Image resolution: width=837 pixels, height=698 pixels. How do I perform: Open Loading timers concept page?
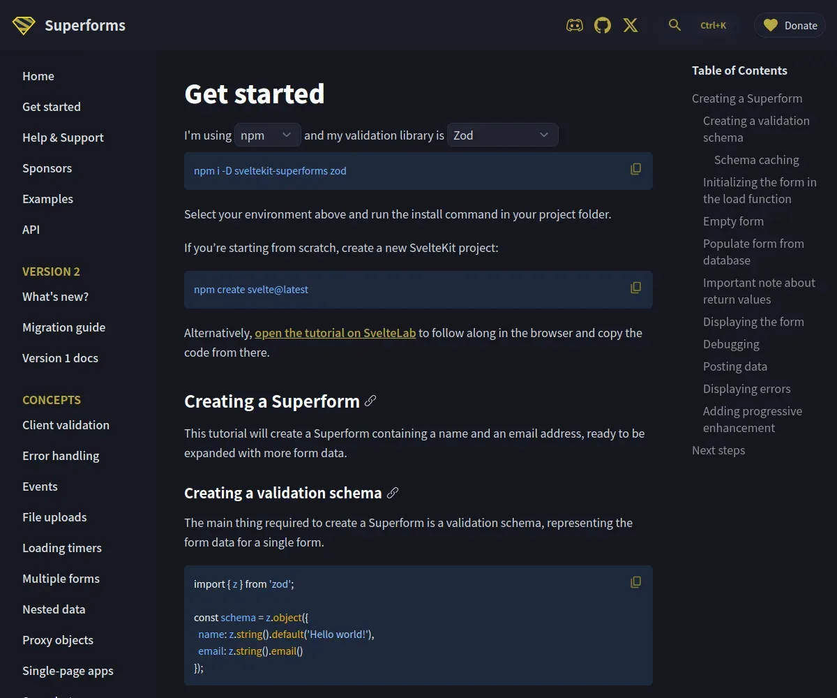pyautogui.click(x=62, y=548)
